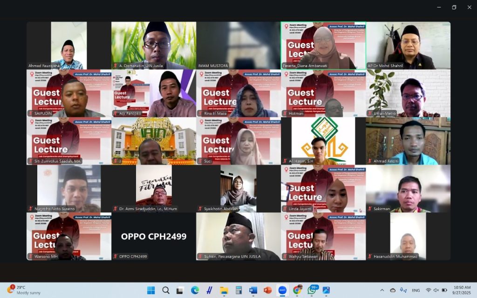The height and width of the screenshot is (298, 477).
Task: Select the OPPO CPH2499 participant tile
Action: tap(154, 237)
